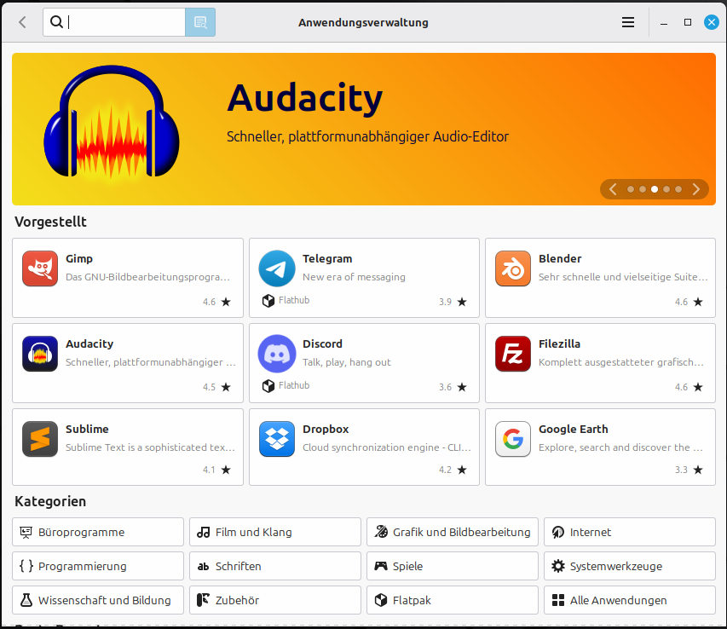This screenshot has height=629, width=727.
Task: Click Dropbox 4.2 rating star
Action: click(462, 470)
